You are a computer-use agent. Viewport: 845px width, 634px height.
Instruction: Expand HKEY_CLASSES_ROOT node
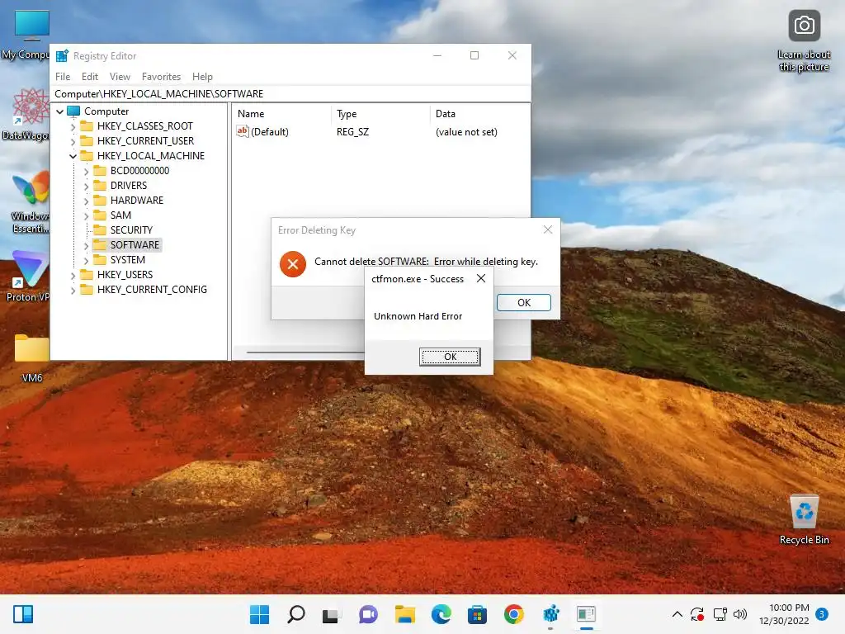point(73,126)
